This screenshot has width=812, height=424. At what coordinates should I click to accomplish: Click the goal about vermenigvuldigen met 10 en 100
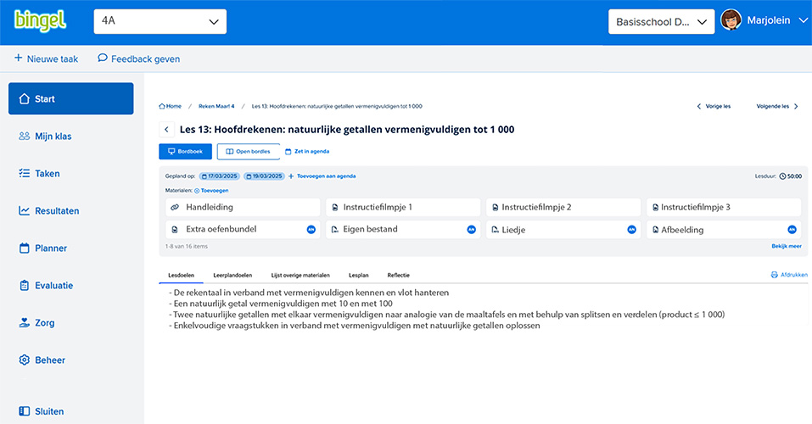(281, 304)
